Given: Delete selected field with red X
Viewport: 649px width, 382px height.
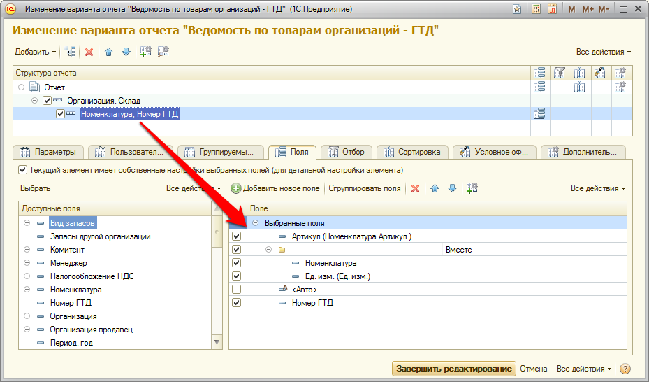Looking at the screenshot, I should pos(415,188).
